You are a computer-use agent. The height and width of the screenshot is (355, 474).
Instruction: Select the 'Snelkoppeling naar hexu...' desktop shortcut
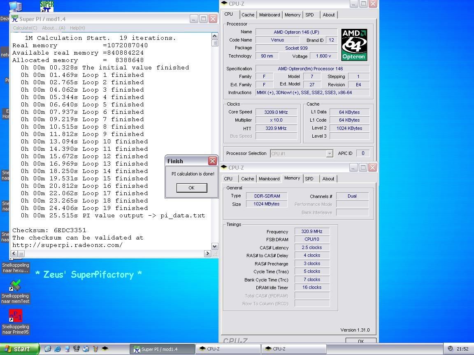point(15,267)
